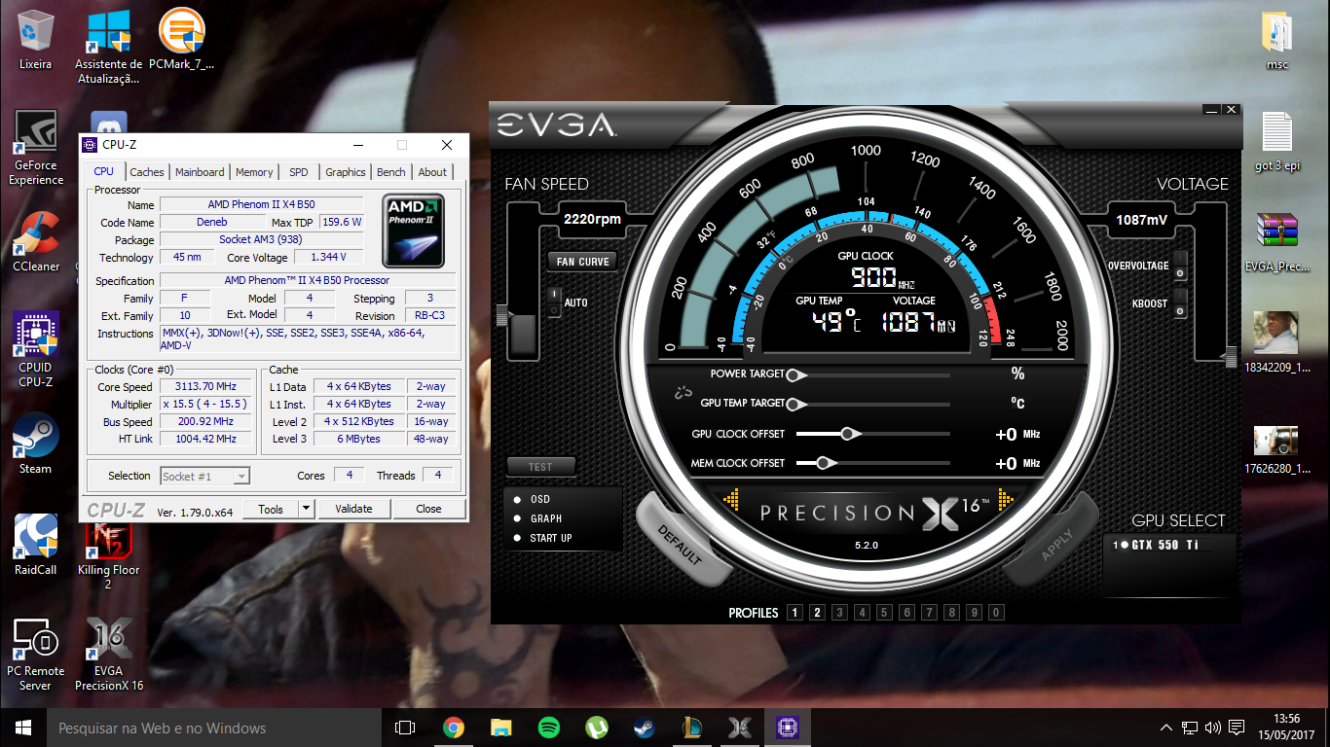This screenshot has width=1330, height=747.
Task: Click the DEFAULT button in PrecisionX
Action: [x=680, y=545]
